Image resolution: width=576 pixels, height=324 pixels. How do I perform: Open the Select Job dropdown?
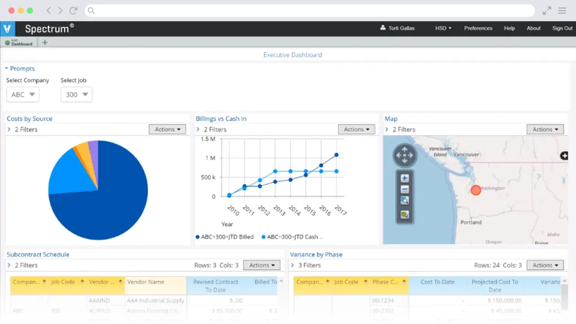77,94
